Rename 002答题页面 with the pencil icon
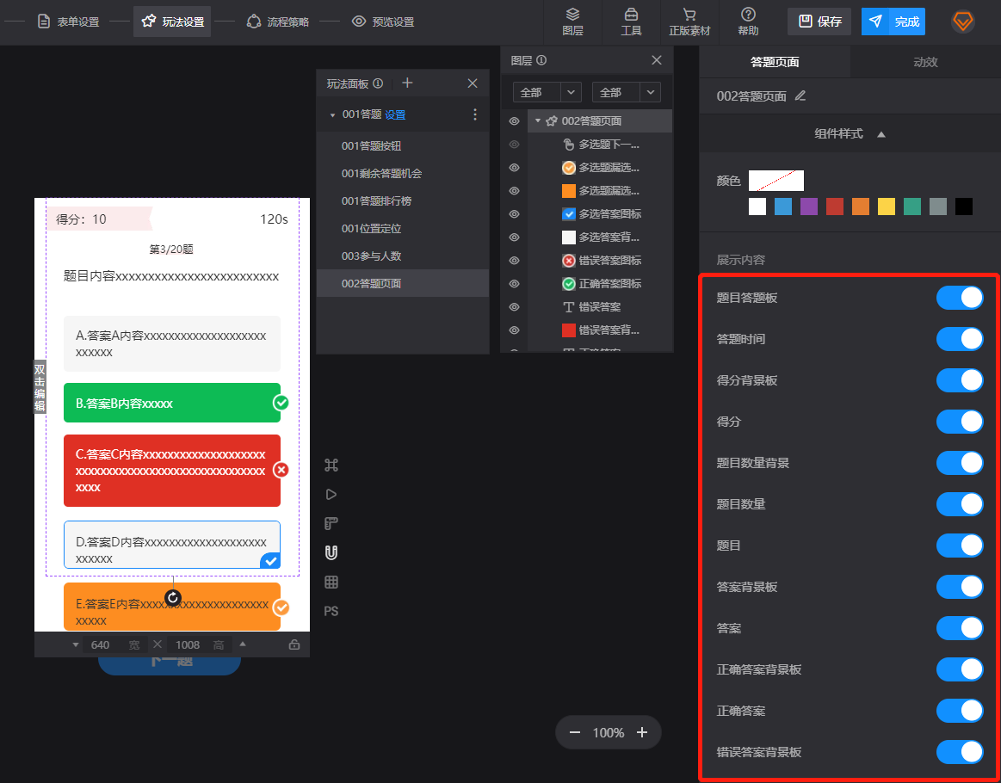 (800, 96)
